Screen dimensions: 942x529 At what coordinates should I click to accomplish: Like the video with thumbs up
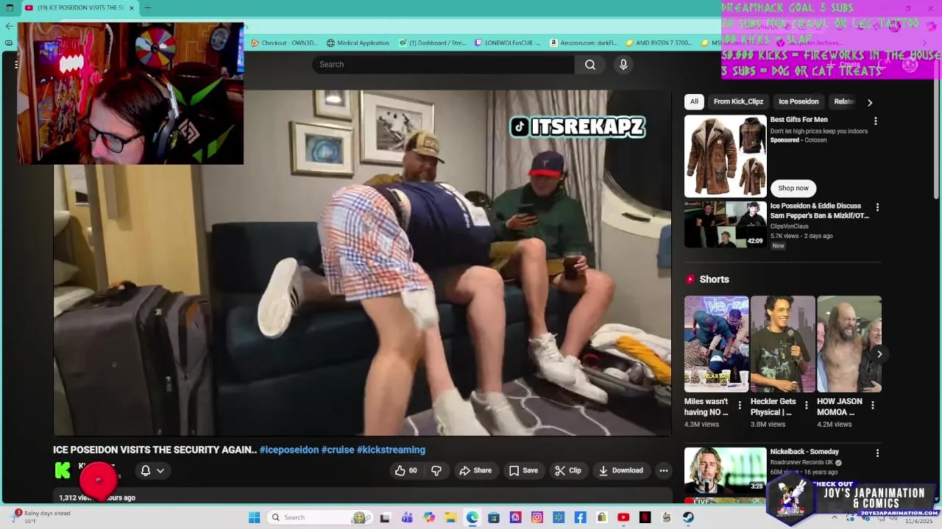point(406,470)
